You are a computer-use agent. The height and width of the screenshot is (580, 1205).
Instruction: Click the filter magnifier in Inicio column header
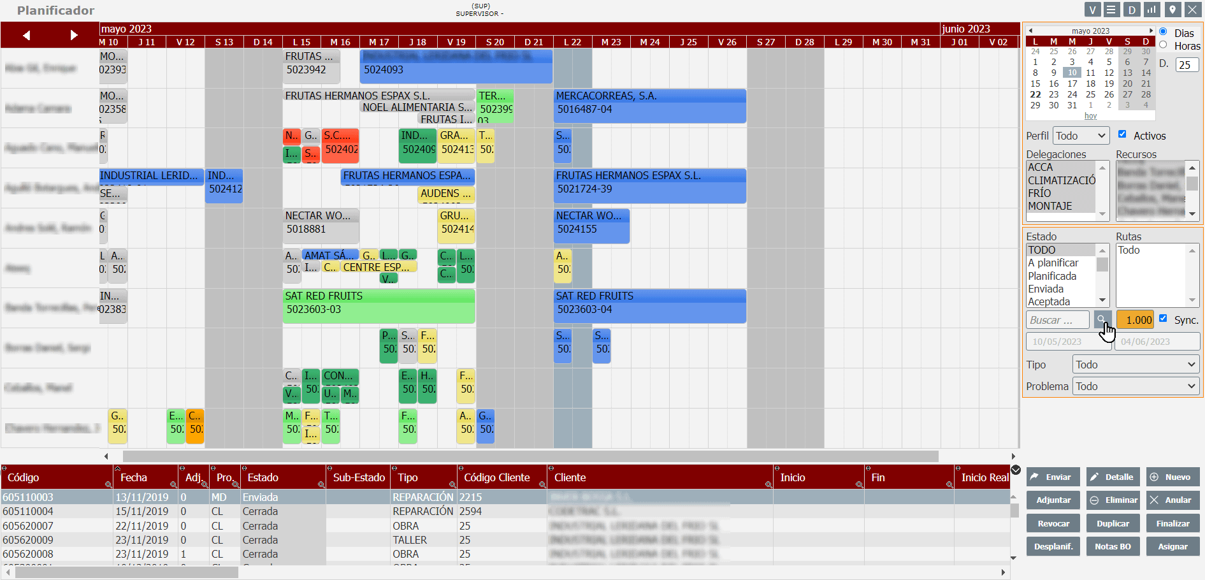[x=859, y=485]
